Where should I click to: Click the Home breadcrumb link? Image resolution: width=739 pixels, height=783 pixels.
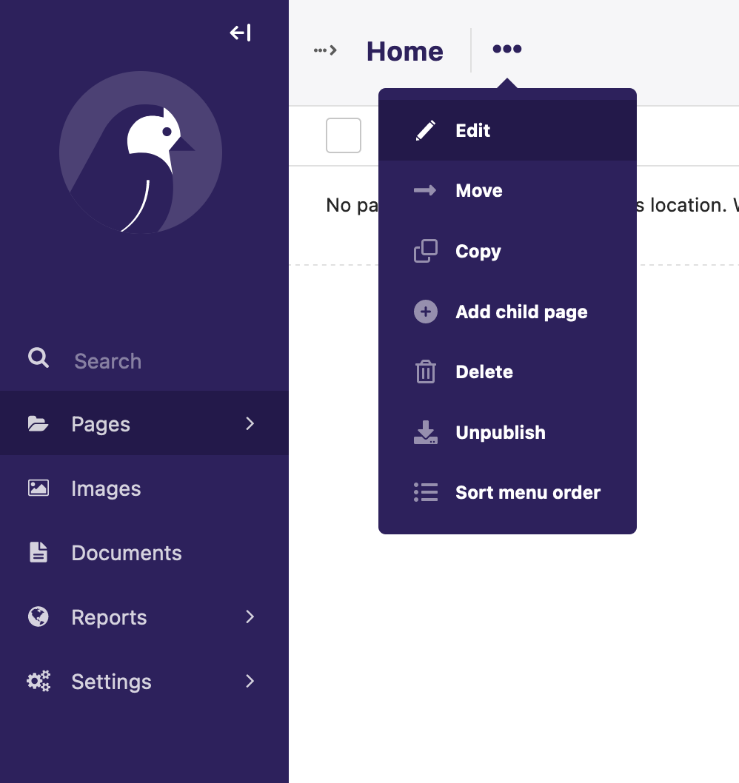tap(404, 50)
